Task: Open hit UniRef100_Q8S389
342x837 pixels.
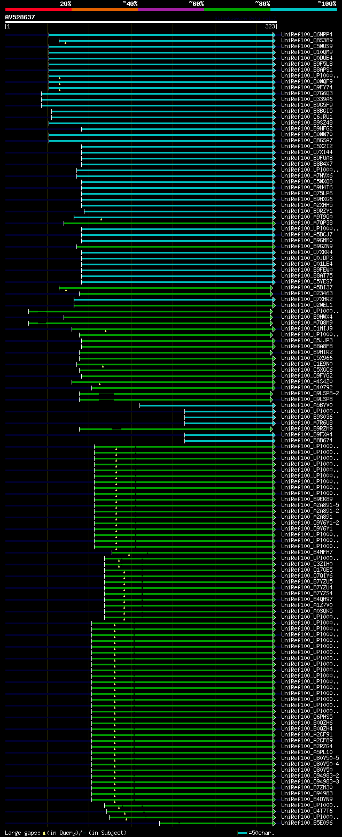Action: pos(307,41)
